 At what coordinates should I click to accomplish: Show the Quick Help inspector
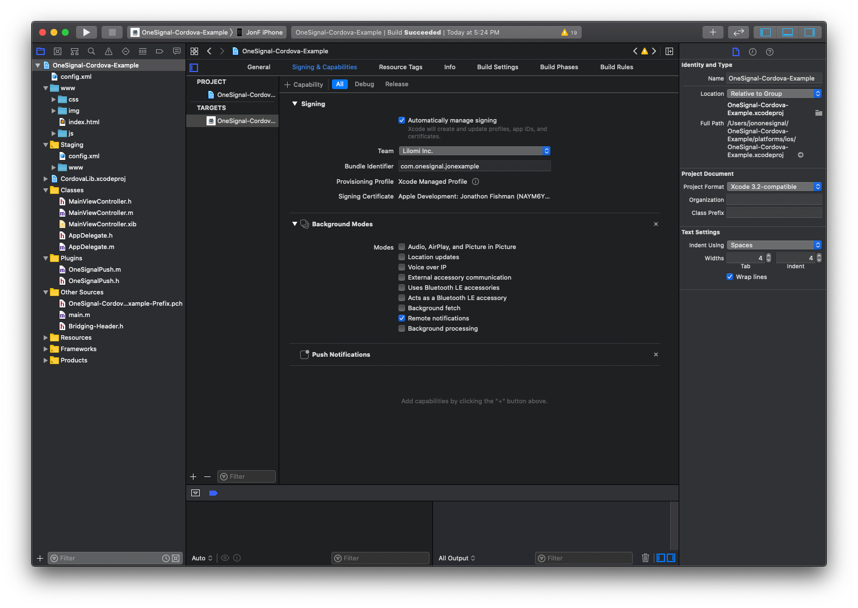(769, 52)
